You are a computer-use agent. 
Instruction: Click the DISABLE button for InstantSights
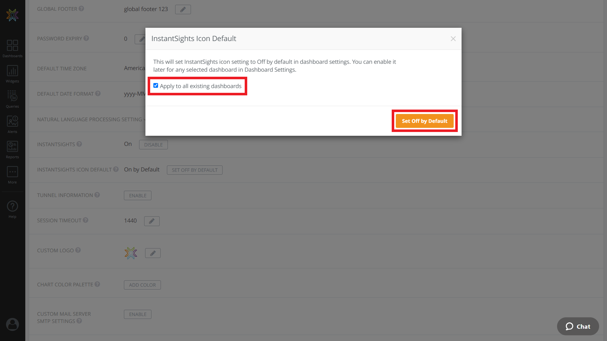point(153,145)
